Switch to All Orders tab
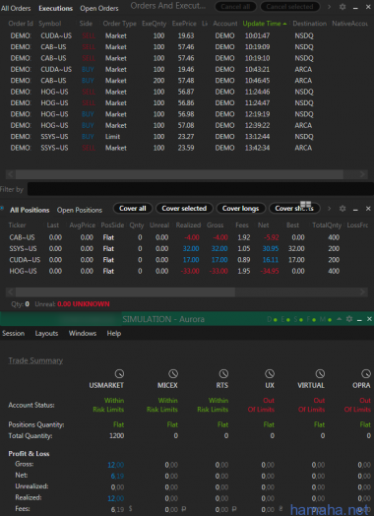The height and width of the screenshot is (516, 374). (16, 8)
